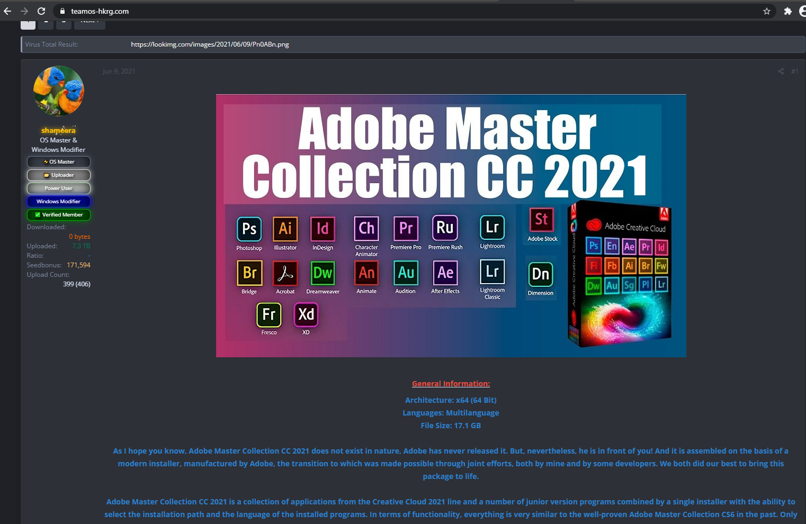Click the Architecture: x64 (64 Bit) line
The image size is (806, 524).
(x=451, y=400)
